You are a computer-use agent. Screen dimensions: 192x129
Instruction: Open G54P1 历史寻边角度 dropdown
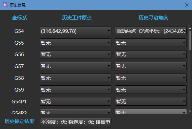[x=151, y=101]
